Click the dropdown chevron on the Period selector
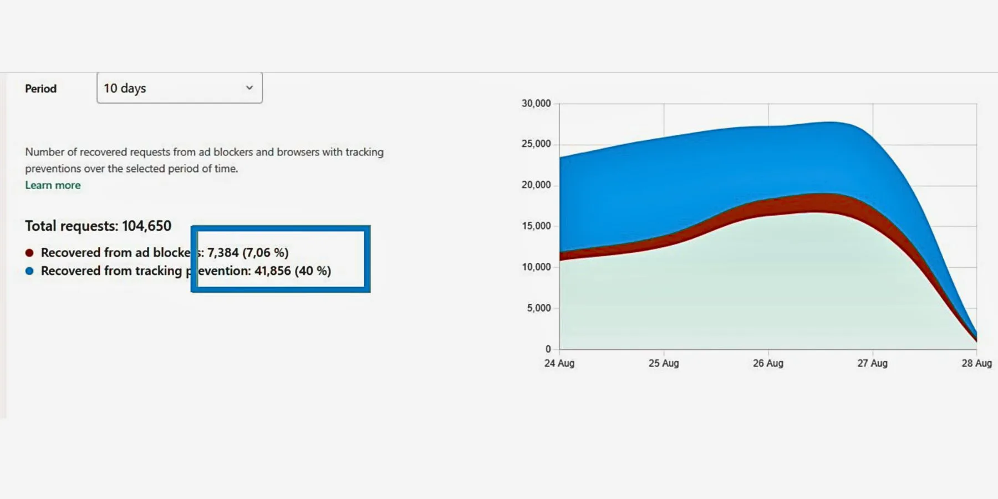Screen dimensions: 998x499 (249, 88)
